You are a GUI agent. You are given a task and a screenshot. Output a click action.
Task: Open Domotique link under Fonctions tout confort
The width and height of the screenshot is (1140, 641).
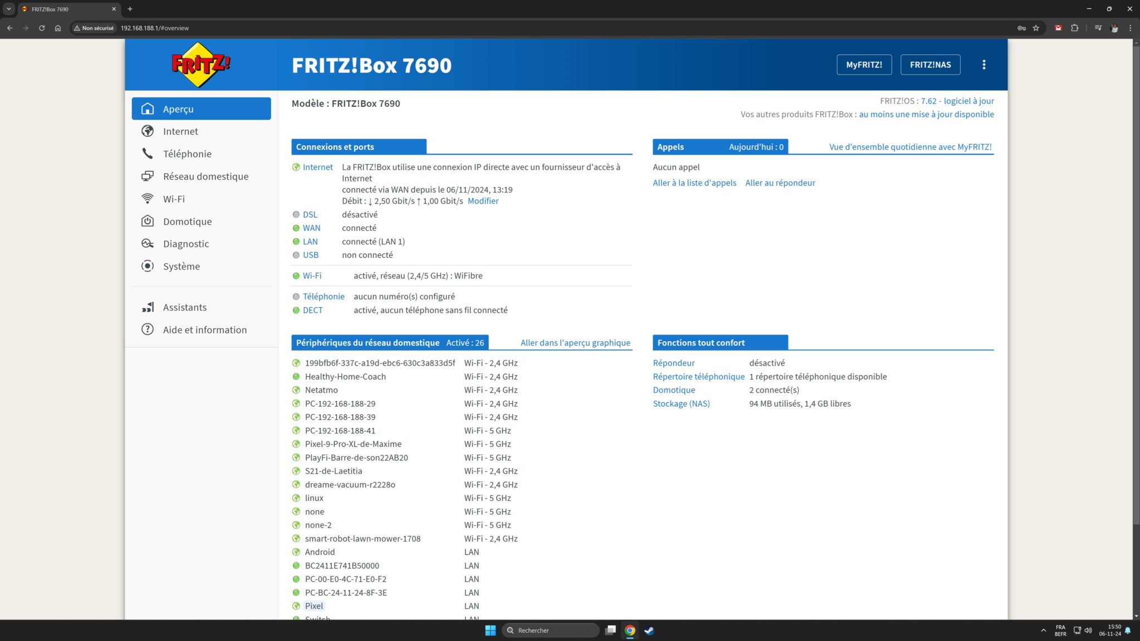pos(674,390)
